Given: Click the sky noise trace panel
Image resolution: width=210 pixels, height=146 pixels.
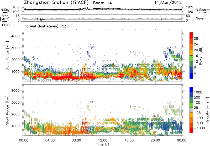Looking at the screenshot, I should [x=103, y=9].
